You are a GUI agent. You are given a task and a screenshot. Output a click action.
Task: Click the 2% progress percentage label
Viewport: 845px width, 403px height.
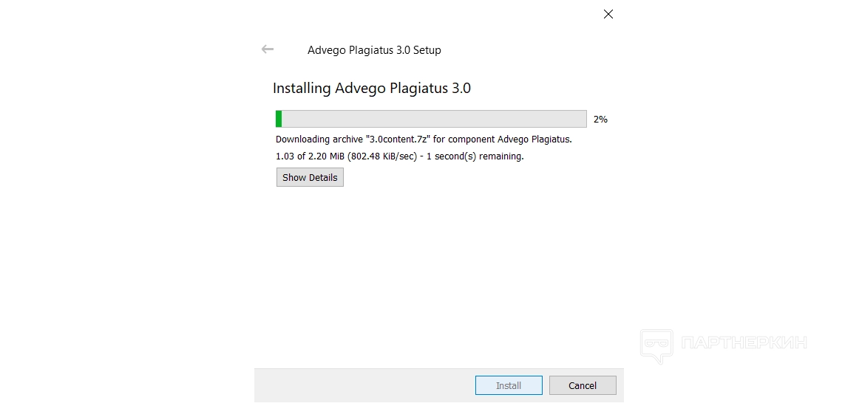(x=600, y=119)
